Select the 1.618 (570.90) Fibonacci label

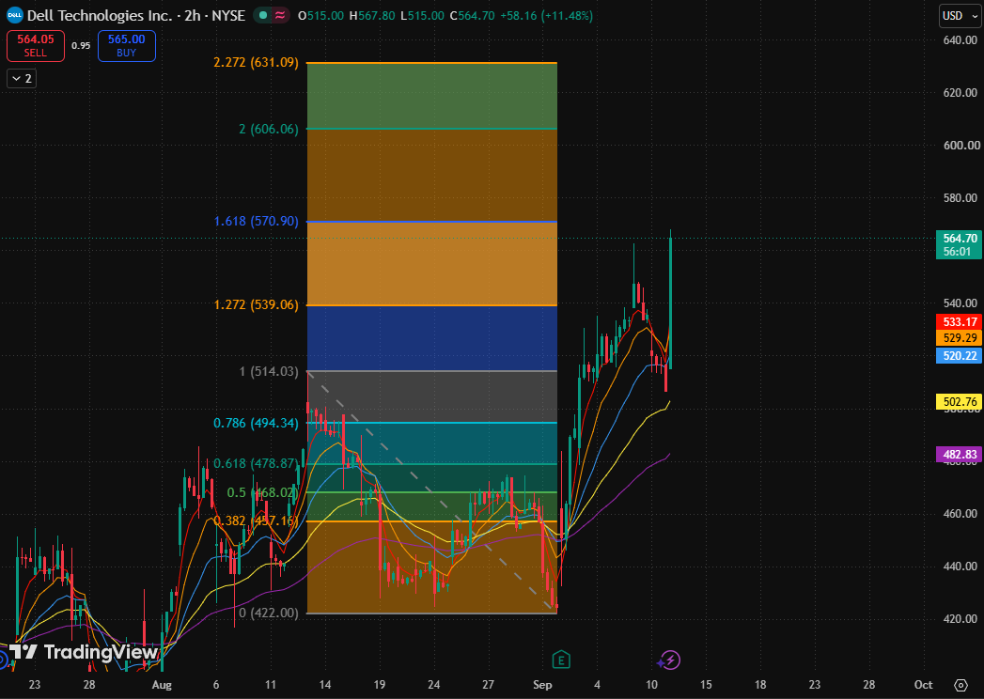[x=256, y=221]
